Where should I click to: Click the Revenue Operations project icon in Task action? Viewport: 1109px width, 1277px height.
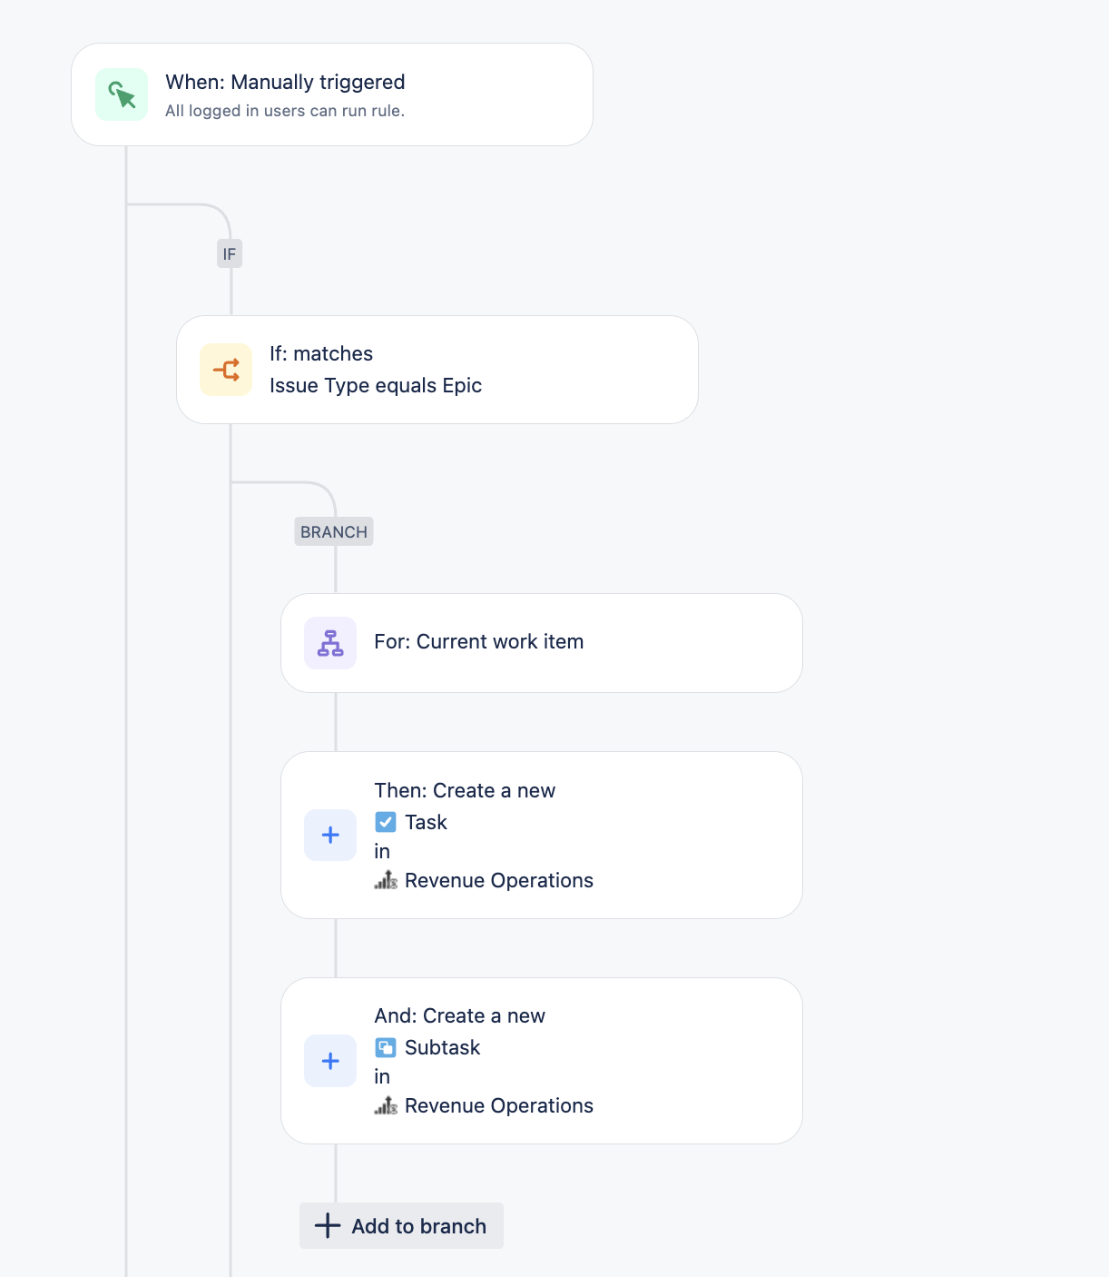386,880
